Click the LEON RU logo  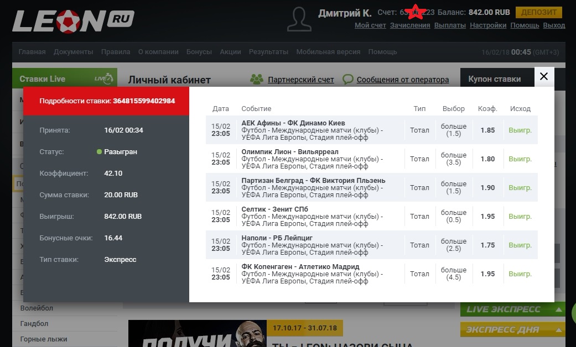tap(73, 22)
